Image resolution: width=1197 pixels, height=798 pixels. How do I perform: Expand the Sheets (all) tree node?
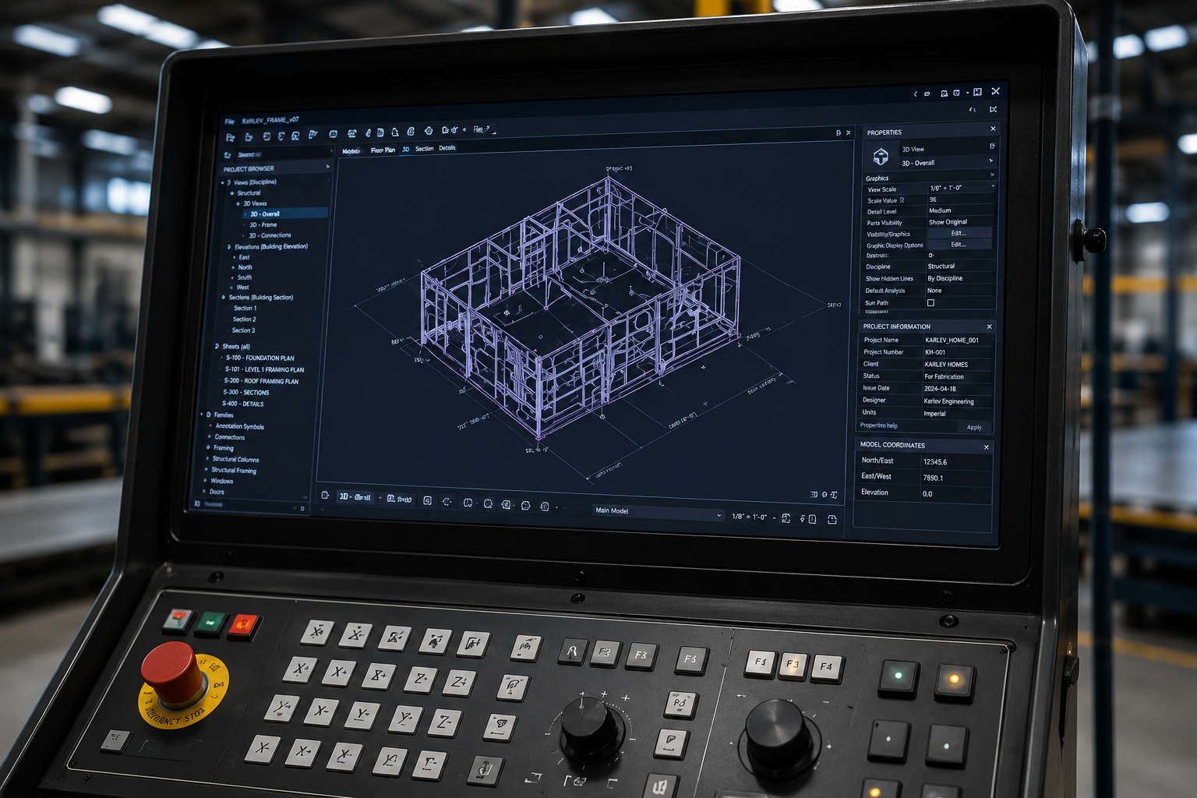[x=217, y=346]
